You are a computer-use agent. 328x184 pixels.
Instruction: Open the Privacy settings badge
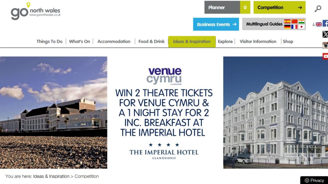coord(314,180)
